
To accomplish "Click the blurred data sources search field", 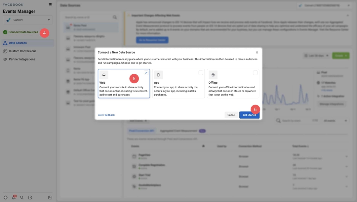I will [91, 17].
